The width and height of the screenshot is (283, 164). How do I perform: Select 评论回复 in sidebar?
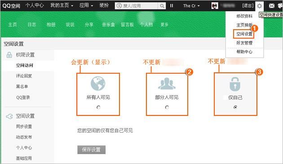pyautogui.click(x=24, y=76)
